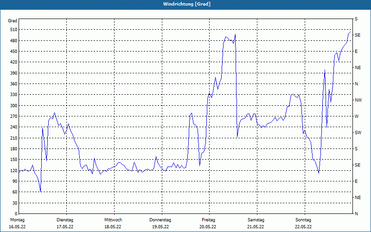Click the 'Windrichtung [Grad]' chart title

point(187,4)
